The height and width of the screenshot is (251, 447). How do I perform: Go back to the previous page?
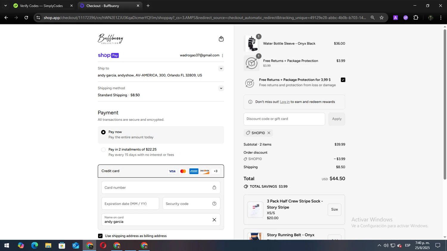click(6, 18)
